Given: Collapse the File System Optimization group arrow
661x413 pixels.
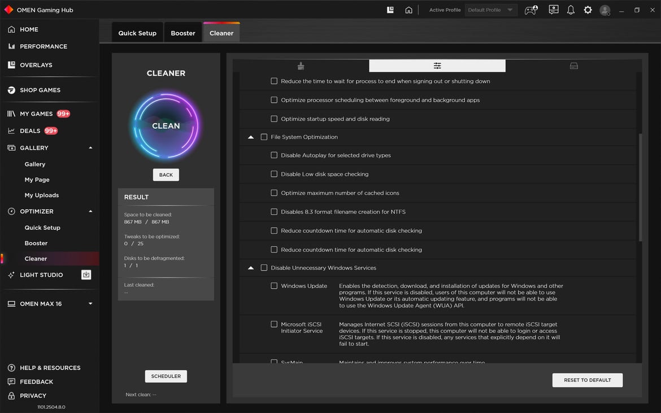Looking at the screenshot, I should click(x=251, y=137).
